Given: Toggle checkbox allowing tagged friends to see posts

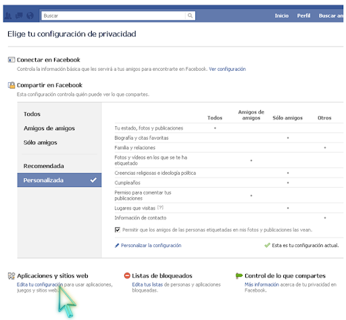Looking at the screenshot, I should coord(118,230).
